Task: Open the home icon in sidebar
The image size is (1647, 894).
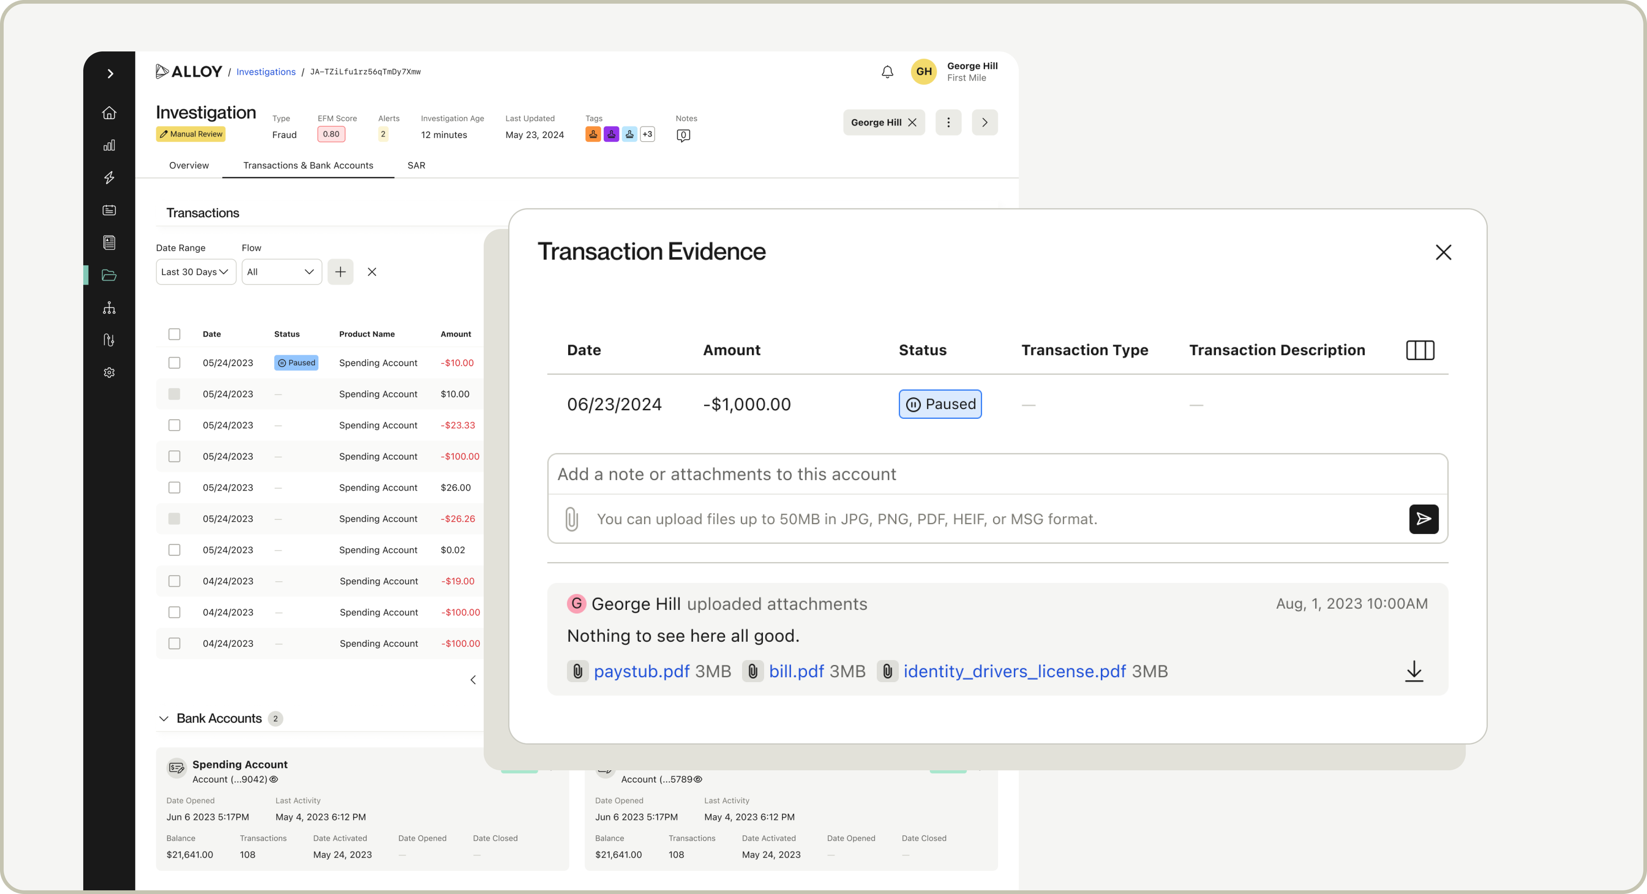Action: [110, 112]
